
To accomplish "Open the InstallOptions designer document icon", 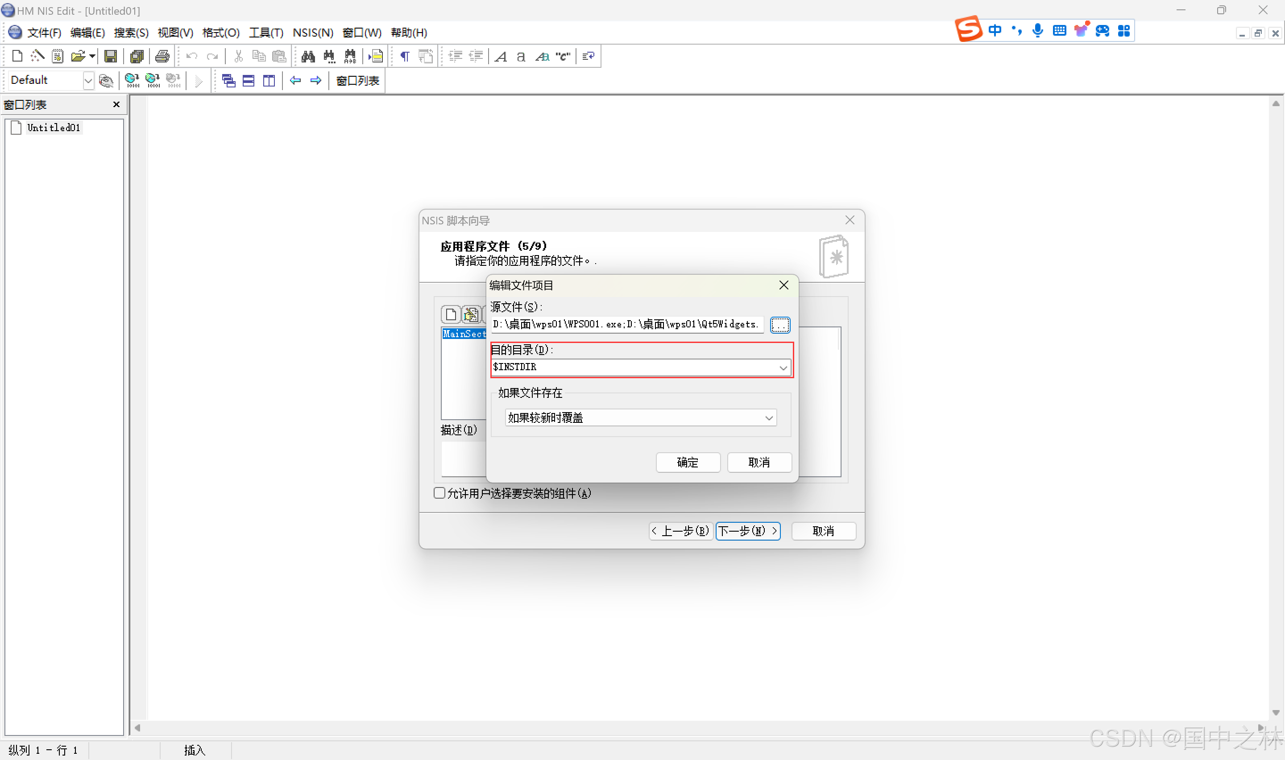I will point(58,56).
